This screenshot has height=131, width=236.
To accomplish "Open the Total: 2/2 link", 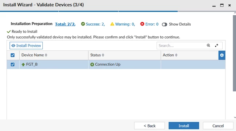I will (x=65, y=24).
